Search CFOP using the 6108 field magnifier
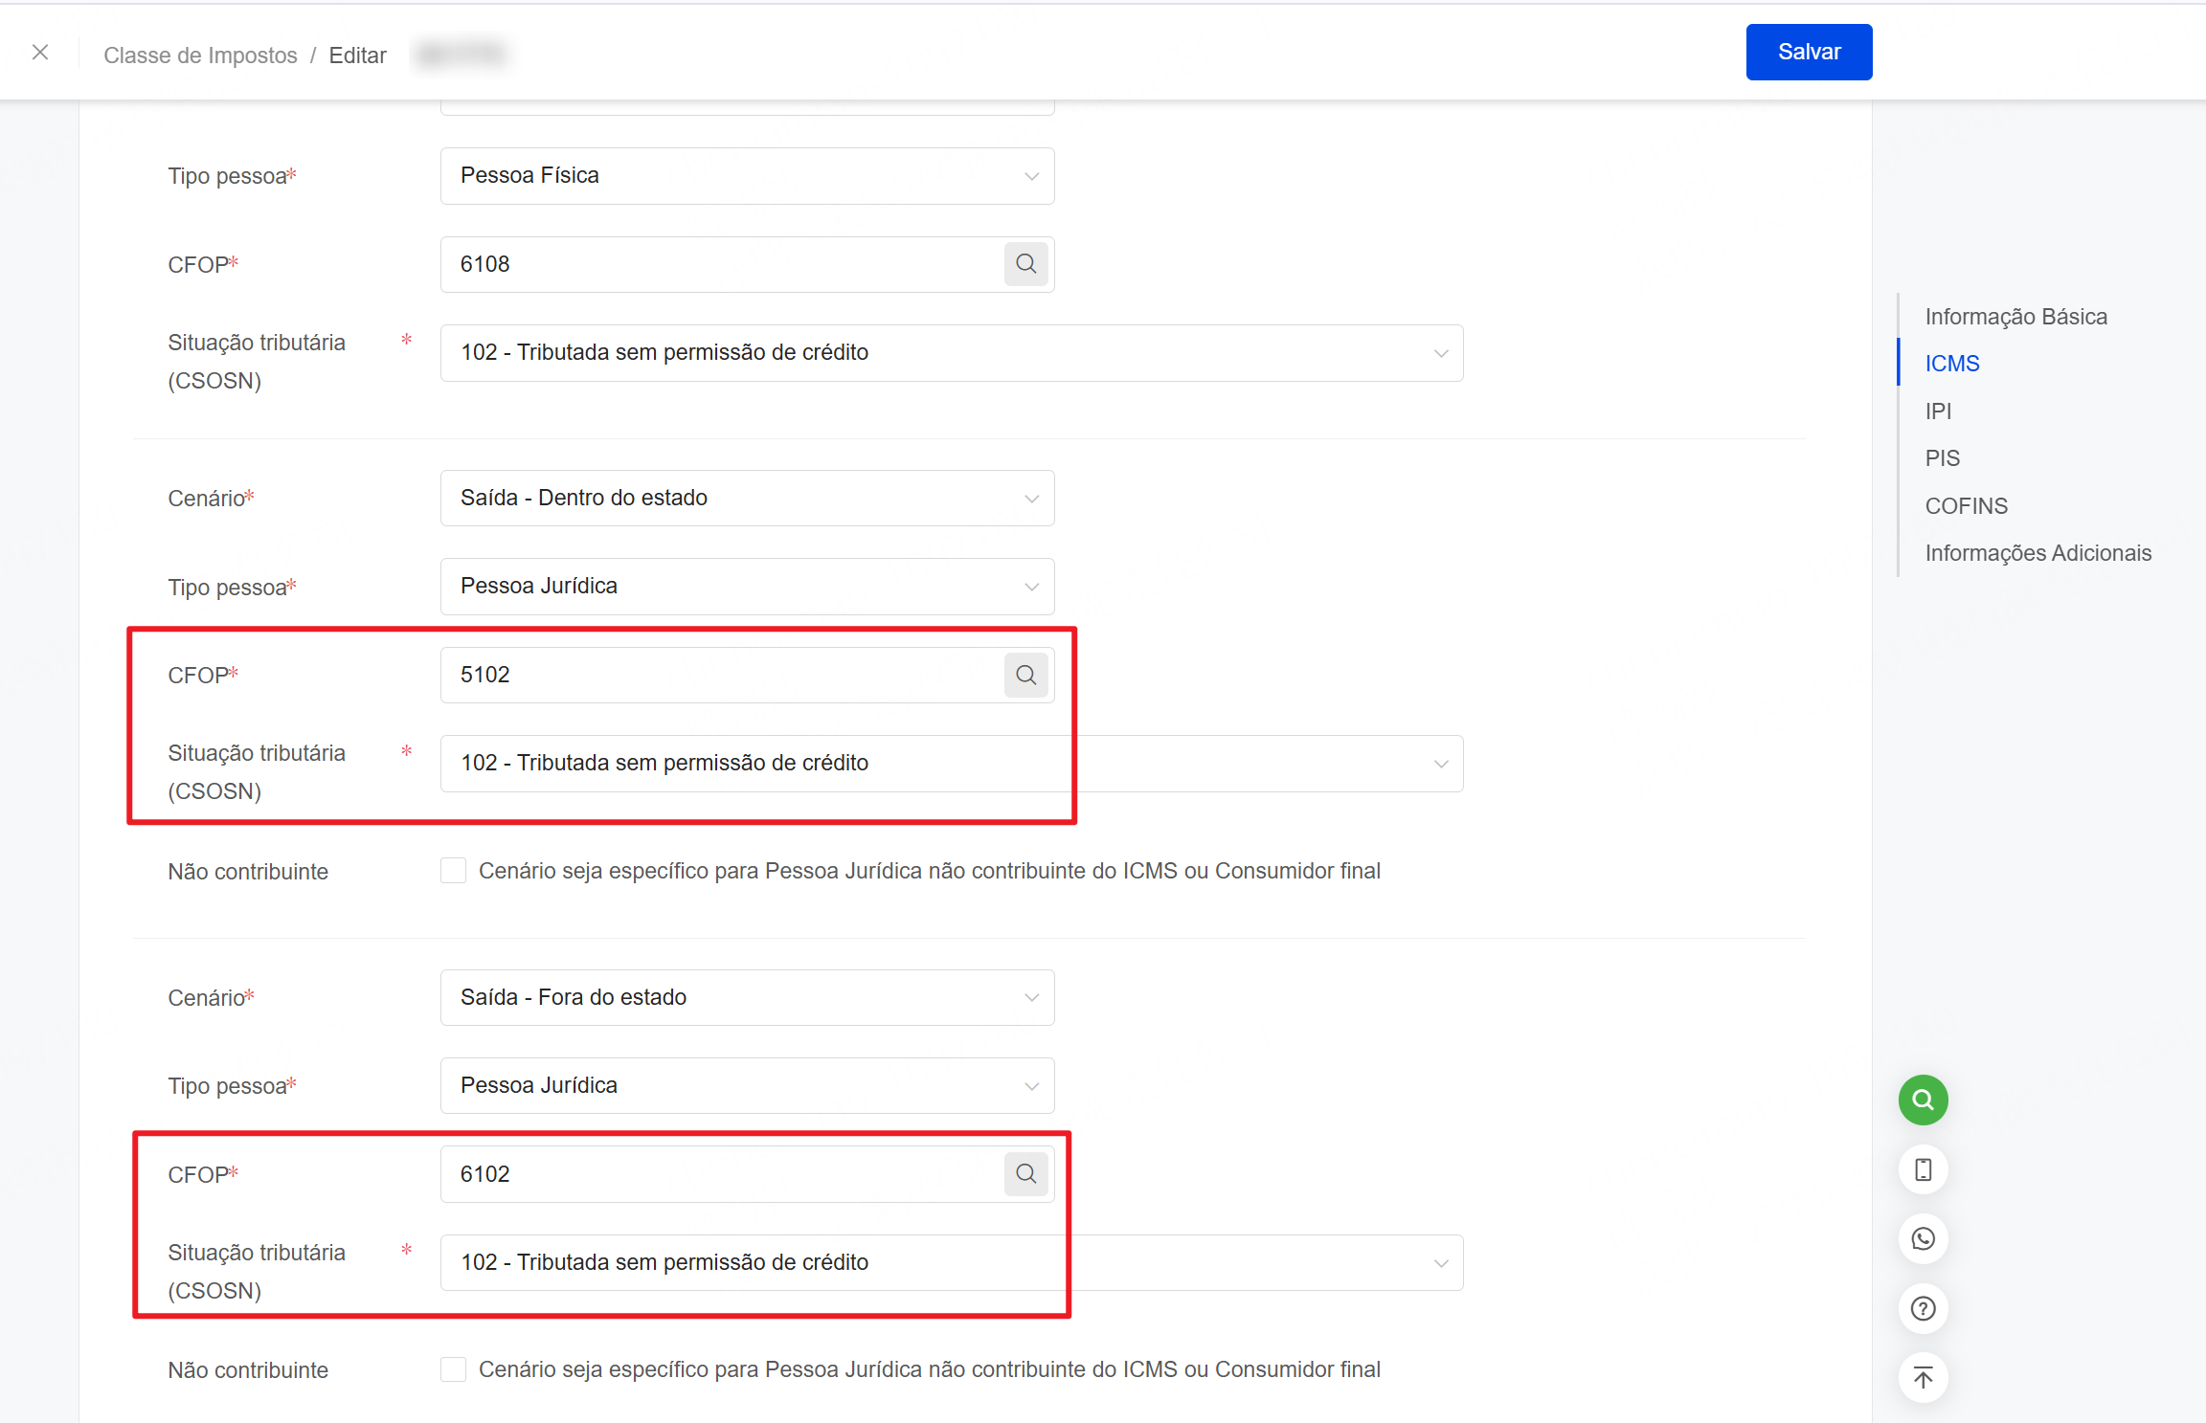The height and width of the screenshot is (1423, 2206). tap(1025, 264)
